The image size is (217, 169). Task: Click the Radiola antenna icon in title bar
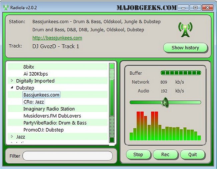point(6,7)
